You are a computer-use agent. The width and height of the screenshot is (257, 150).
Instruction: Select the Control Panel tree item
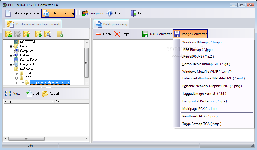(29, 60)
